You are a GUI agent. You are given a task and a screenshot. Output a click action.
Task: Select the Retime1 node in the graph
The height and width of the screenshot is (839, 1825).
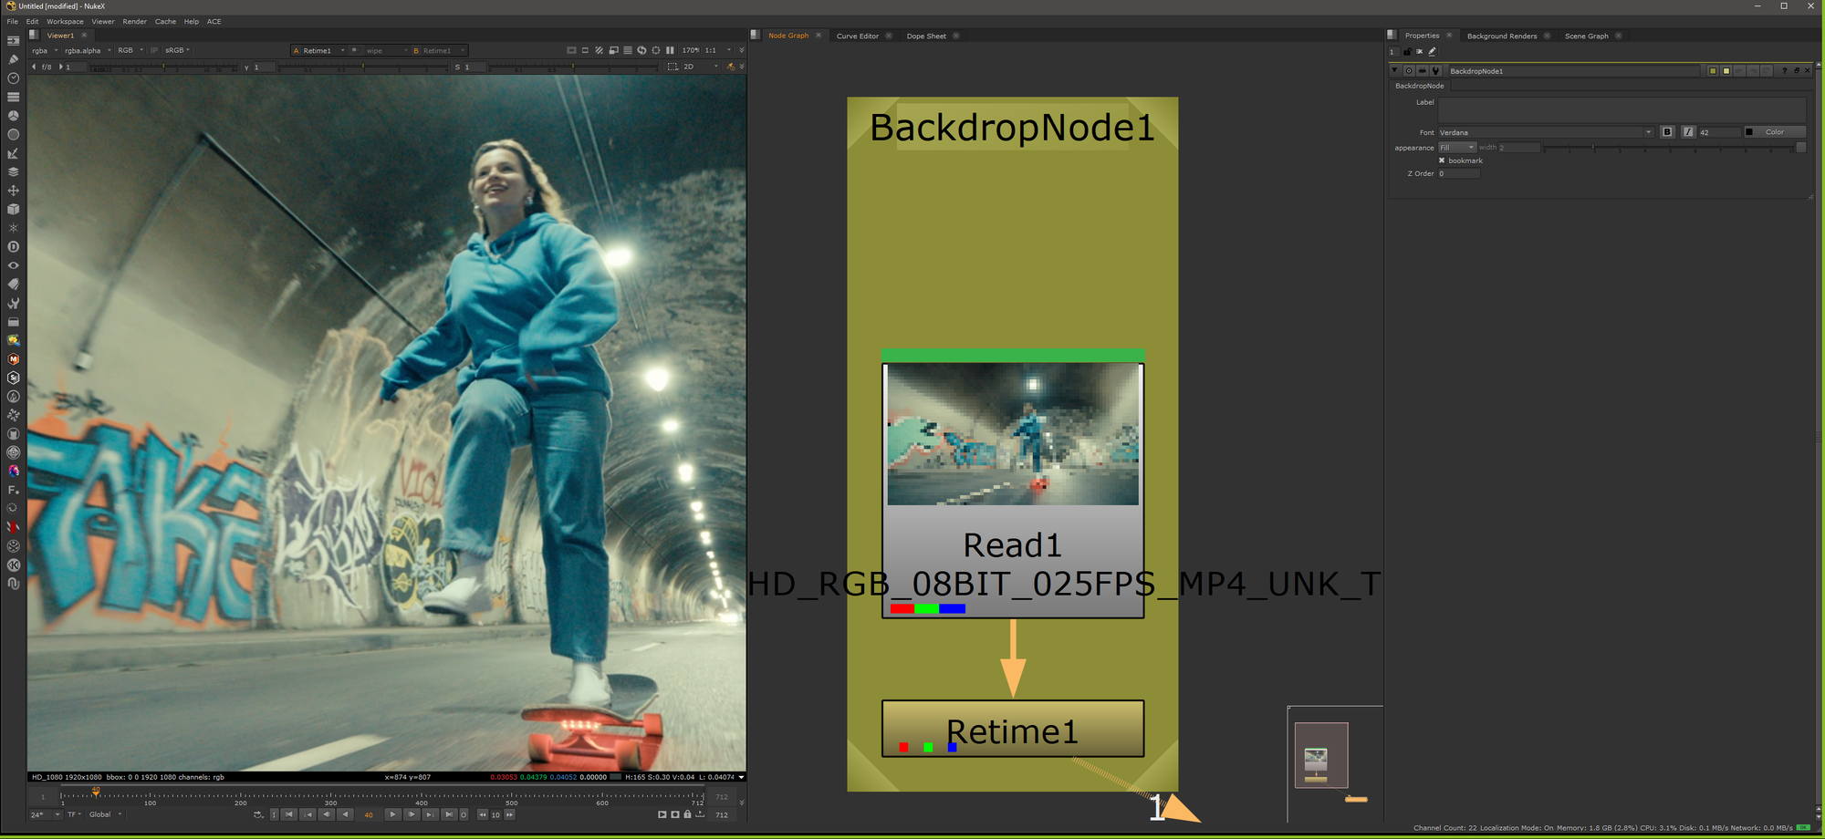pos(1012,730)
